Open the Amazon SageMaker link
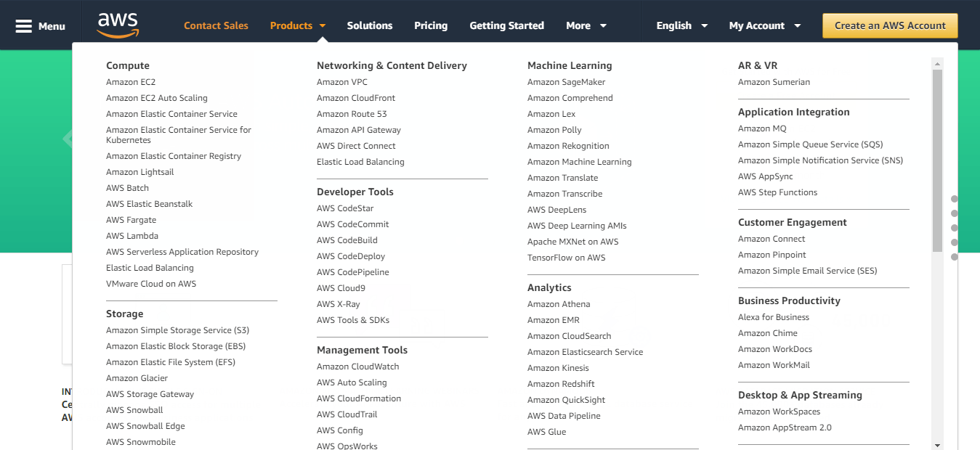This screenshot has width=980, height=450. pyautogui.click(x=566, y=82)
